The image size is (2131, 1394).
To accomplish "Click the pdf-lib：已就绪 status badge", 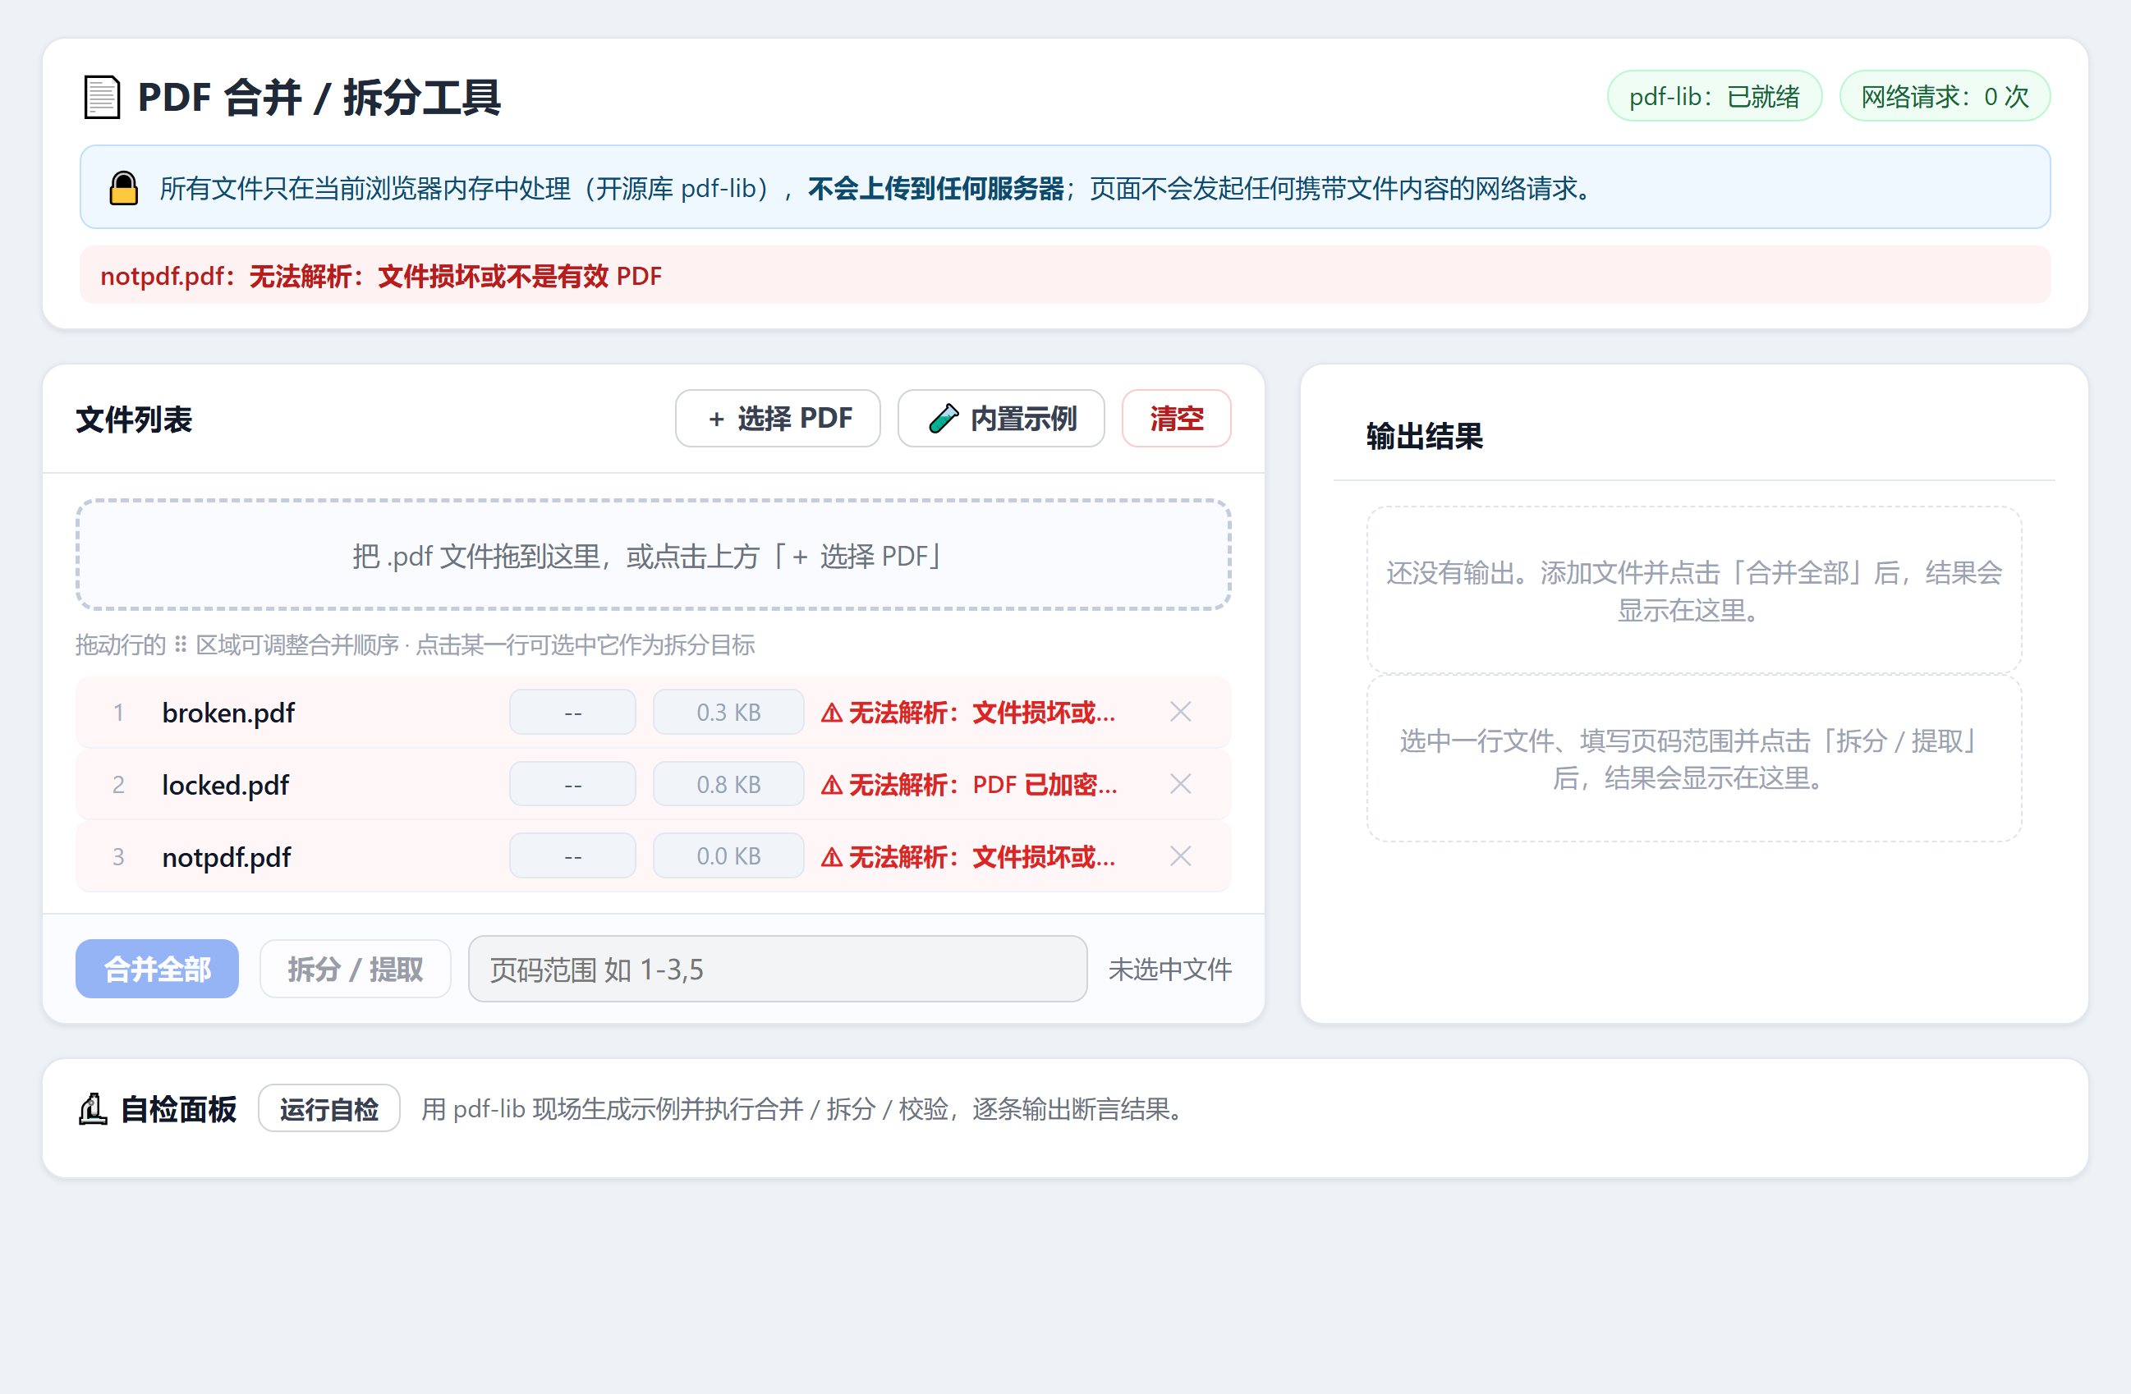I will tap(1714, 96).
